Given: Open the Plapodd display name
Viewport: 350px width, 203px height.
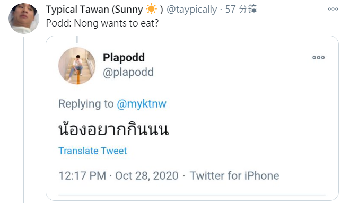Looking at the screenshot, I should coord(124,58).
